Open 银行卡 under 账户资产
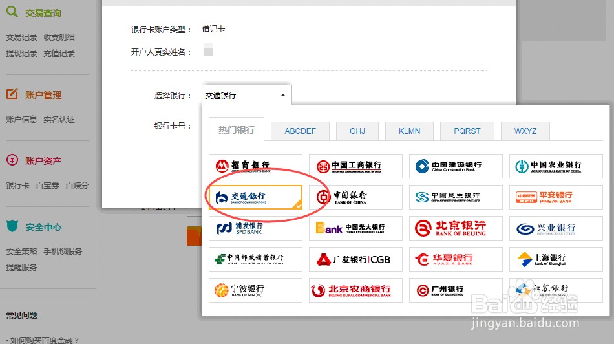 point(17,186)
